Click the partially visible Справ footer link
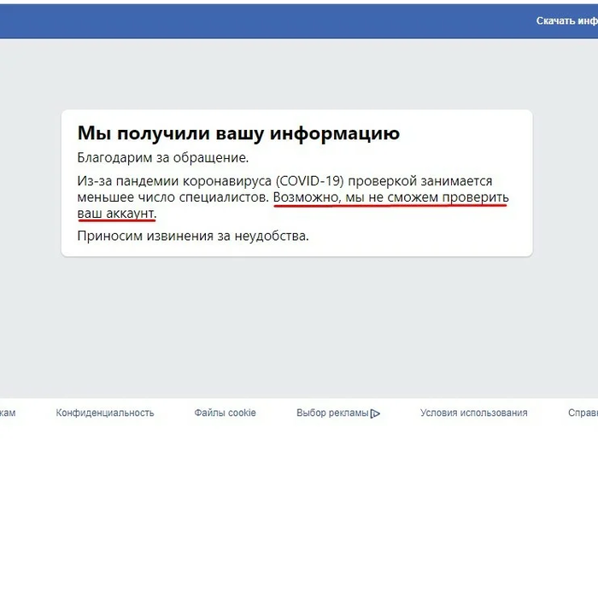This screenshot has width=598, height=592. pyautogui.click(x=583, y=413)
